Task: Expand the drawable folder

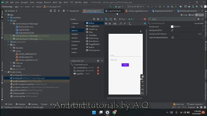Action: [11, 48]
